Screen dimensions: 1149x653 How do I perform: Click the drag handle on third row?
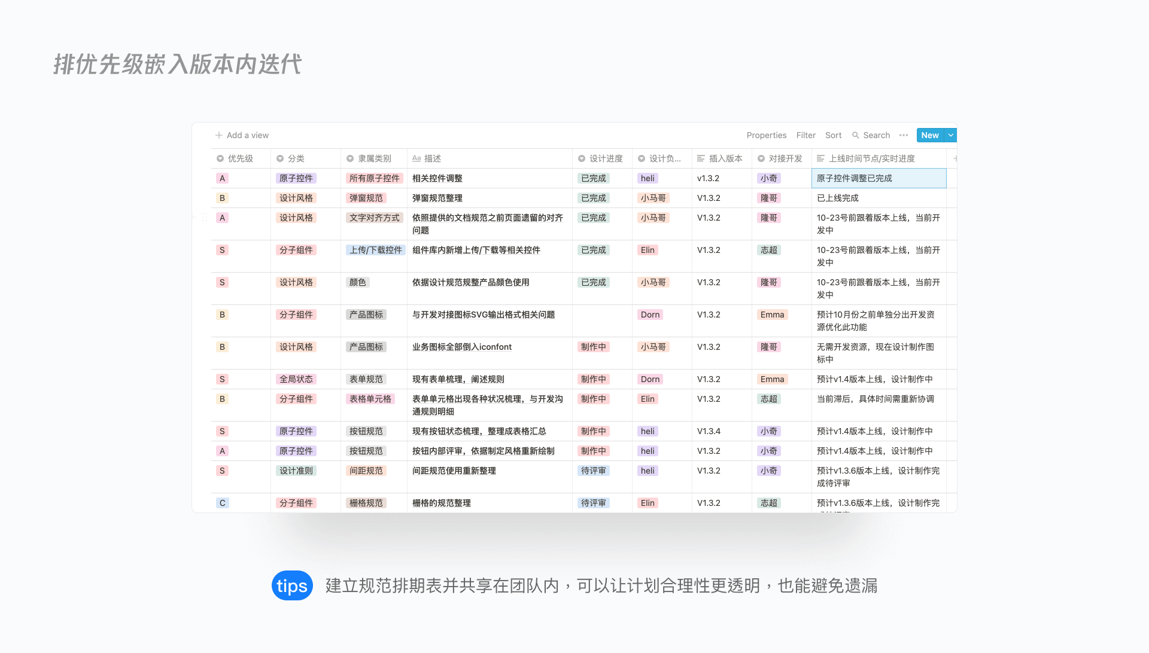(205, 218)
